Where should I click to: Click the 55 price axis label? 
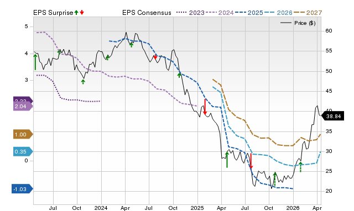pos(329,51)
